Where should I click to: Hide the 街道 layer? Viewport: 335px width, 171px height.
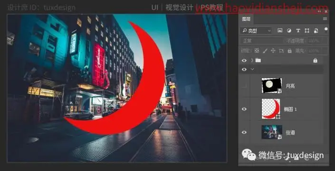point(244,132)
